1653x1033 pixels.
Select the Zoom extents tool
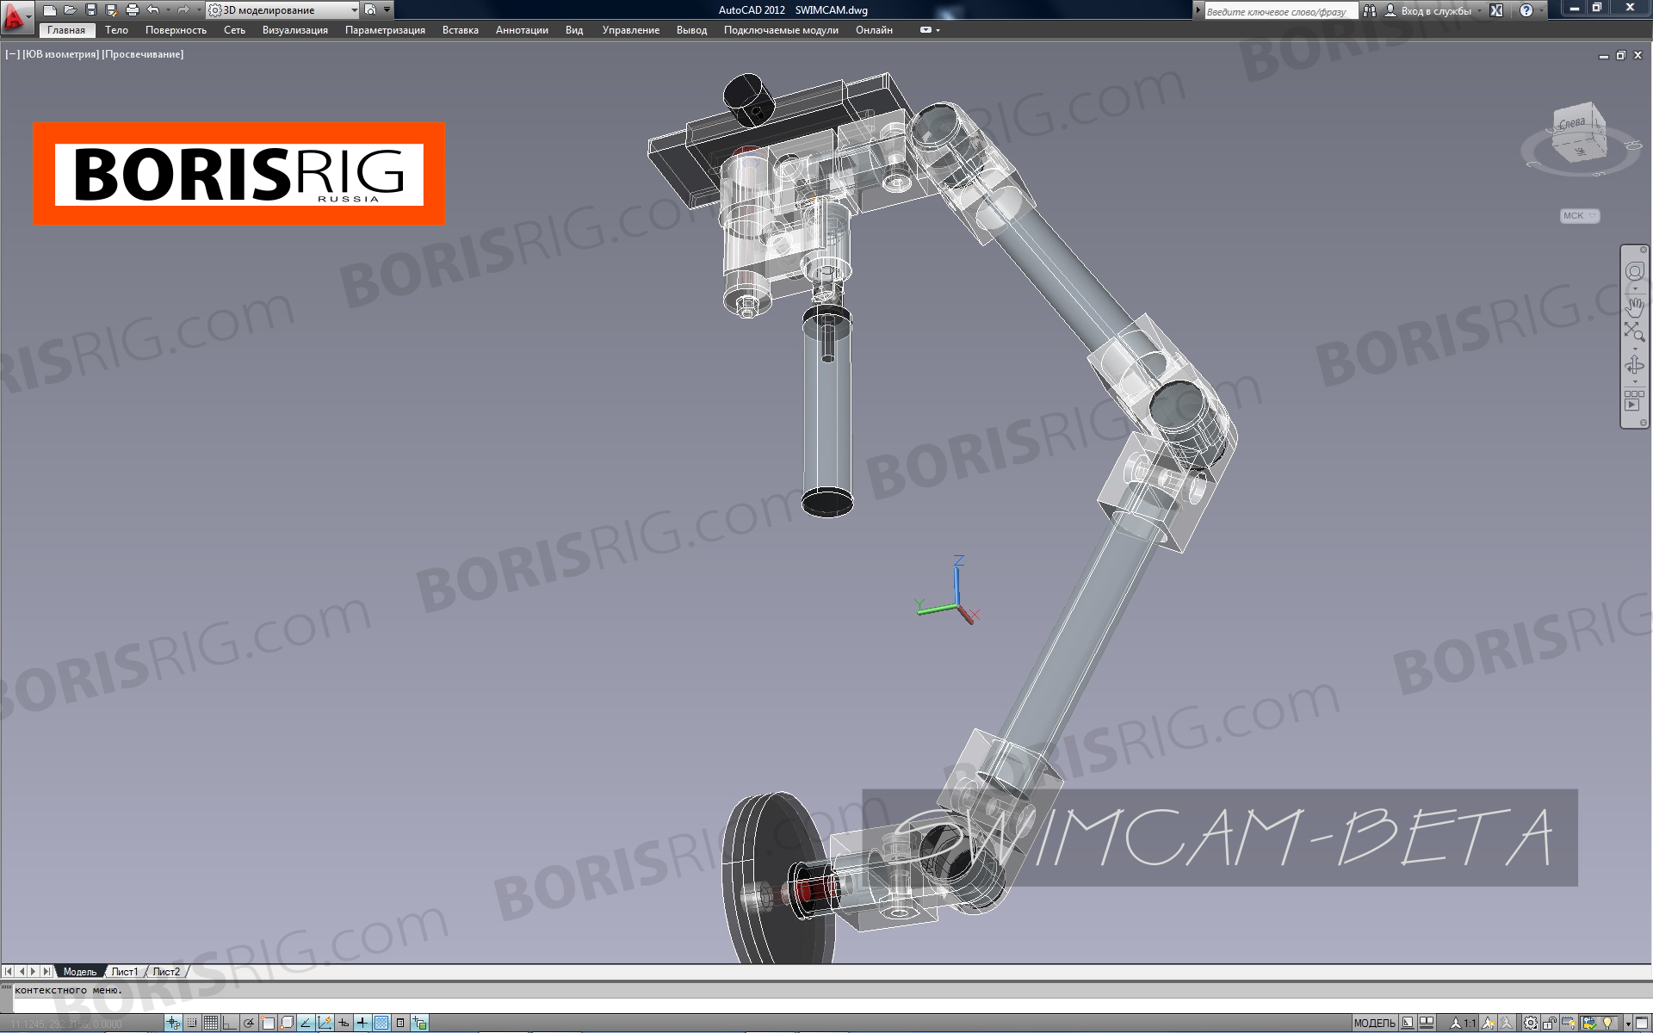[x=1634, y=332]
